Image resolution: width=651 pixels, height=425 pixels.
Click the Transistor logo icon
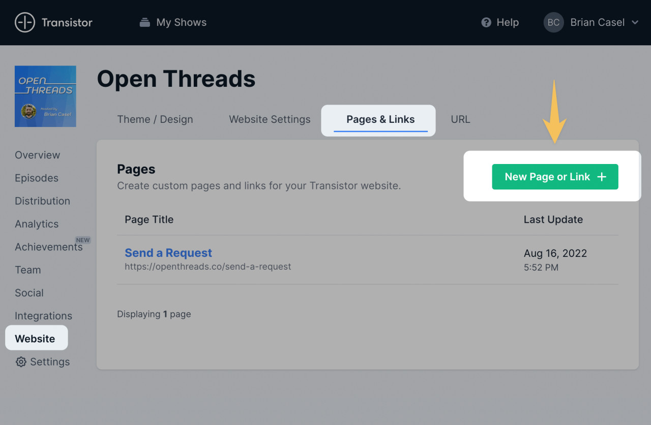coord(24,22)
